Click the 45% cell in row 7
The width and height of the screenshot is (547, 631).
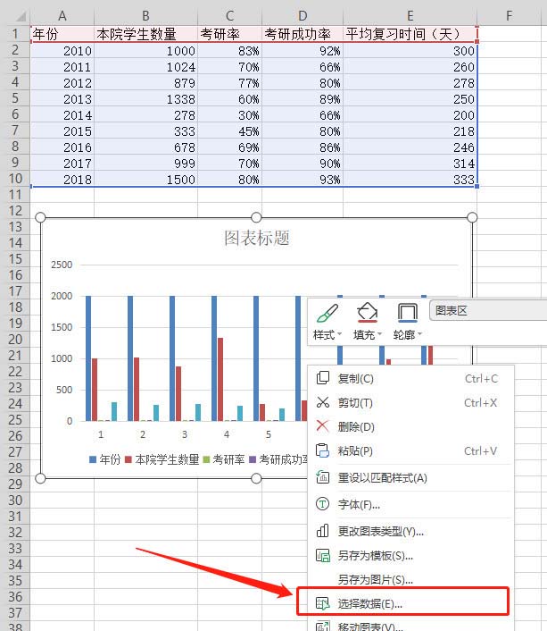[x=229, y=130]
